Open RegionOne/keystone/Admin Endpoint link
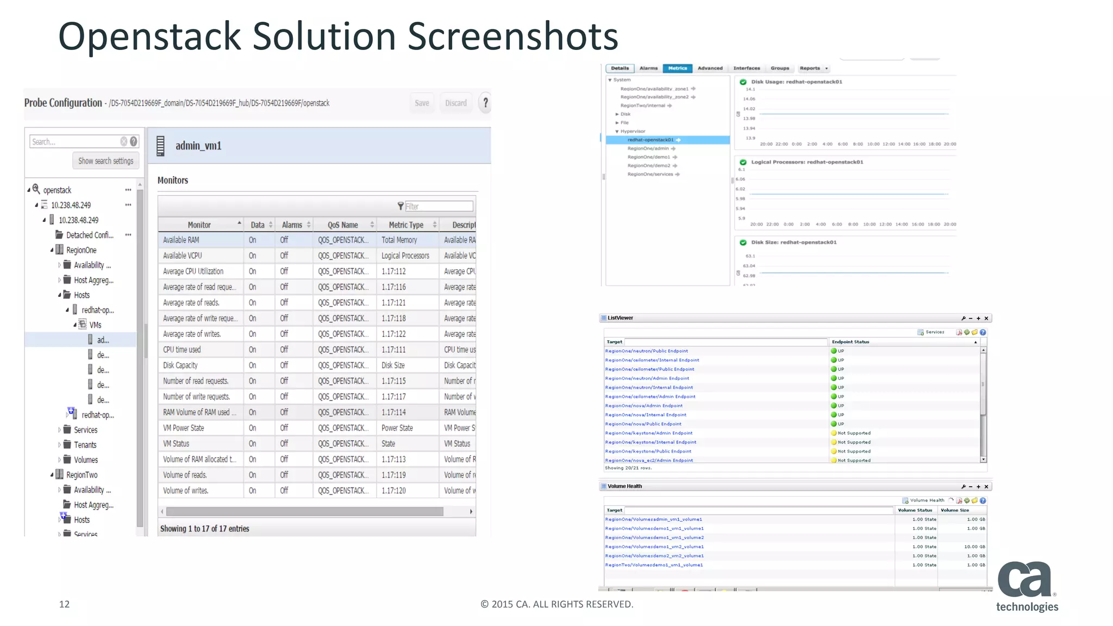Image resolution: width=1113 pixels, height=626 pixels. pos(648,433)
